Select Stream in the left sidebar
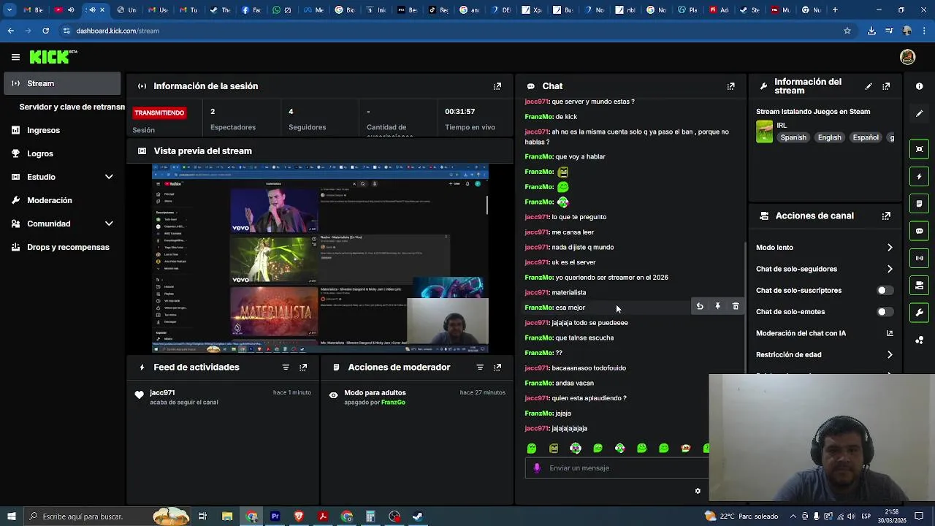935x526 pixels. 62,83
